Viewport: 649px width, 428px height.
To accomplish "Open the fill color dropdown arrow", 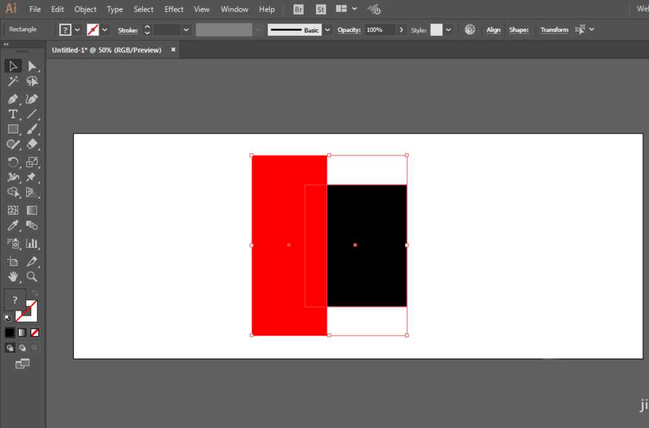I will tap(78, 30).
